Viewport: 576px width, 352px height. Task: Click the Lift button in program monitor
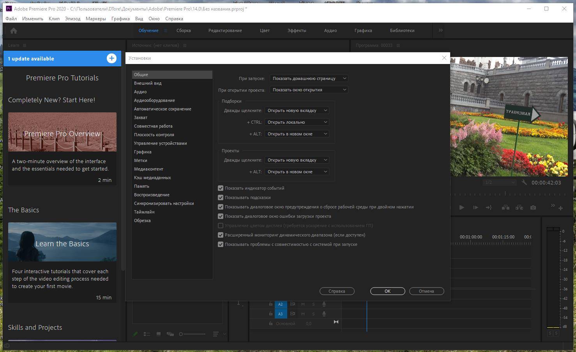pos(505,208)
